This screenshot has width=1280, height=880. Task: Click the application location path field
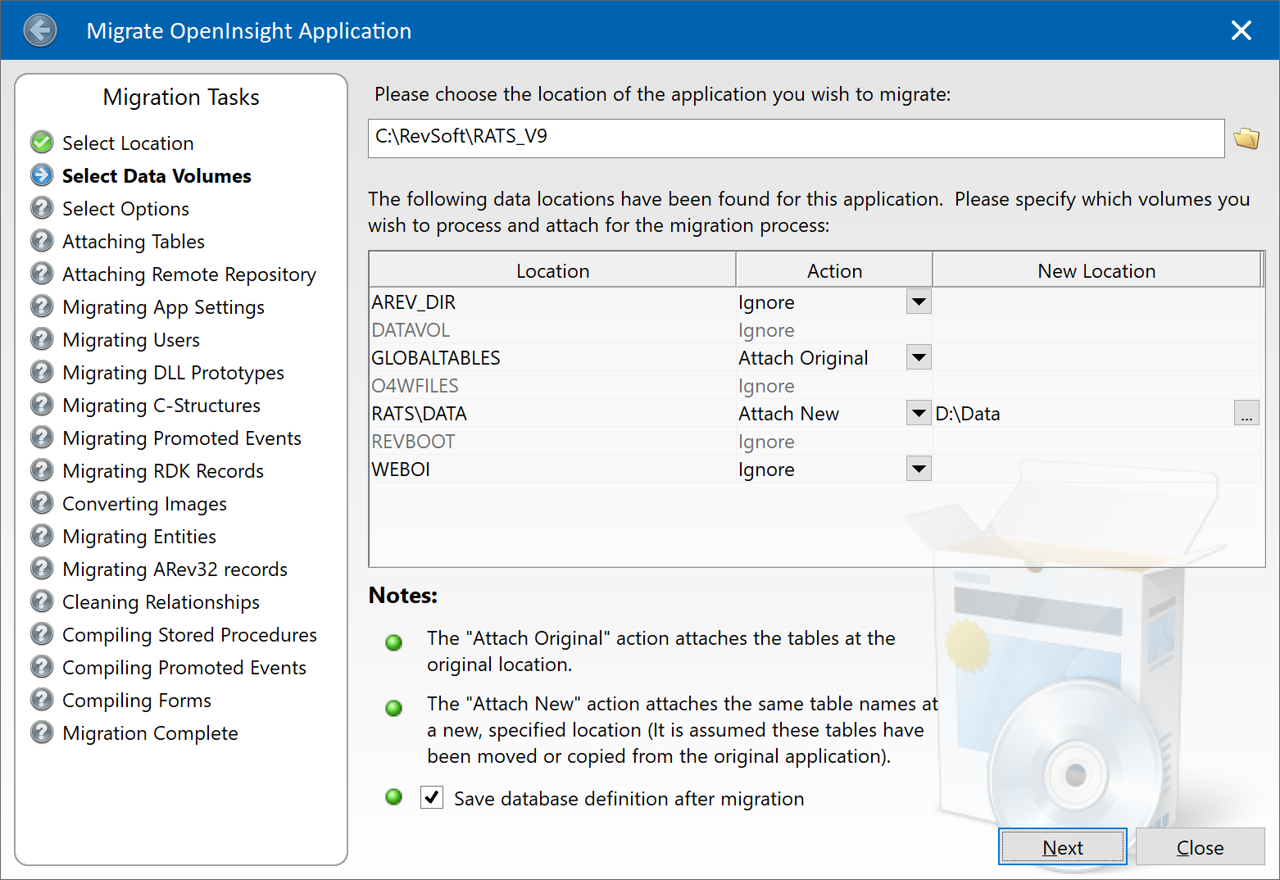coord(796,138)
